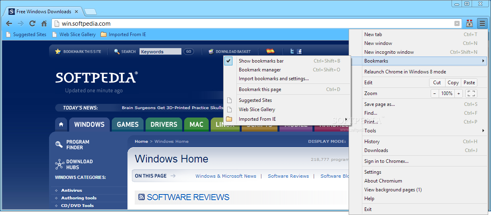Open Softpedia's Twitter icon
This screenshot has height=215, width=491.
point(292,51)
